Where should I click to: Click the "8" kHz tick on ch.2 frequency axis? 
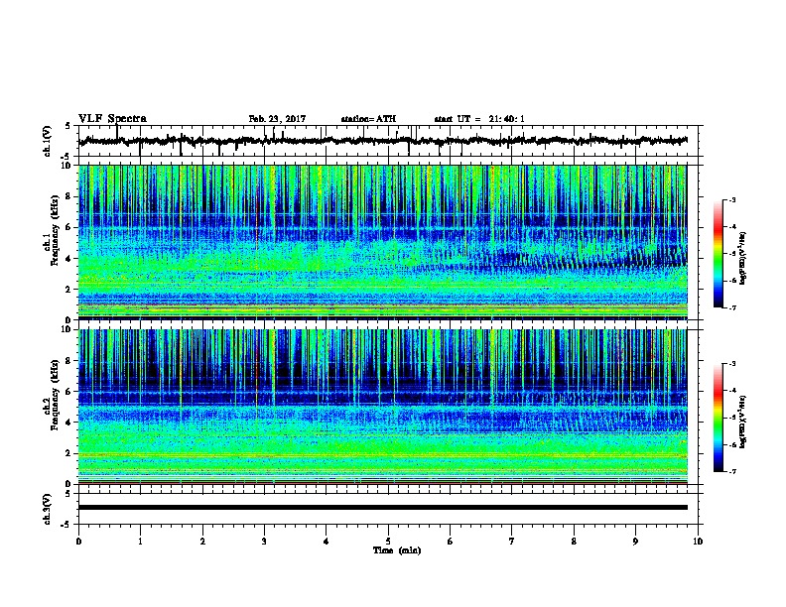coord(69,361)
